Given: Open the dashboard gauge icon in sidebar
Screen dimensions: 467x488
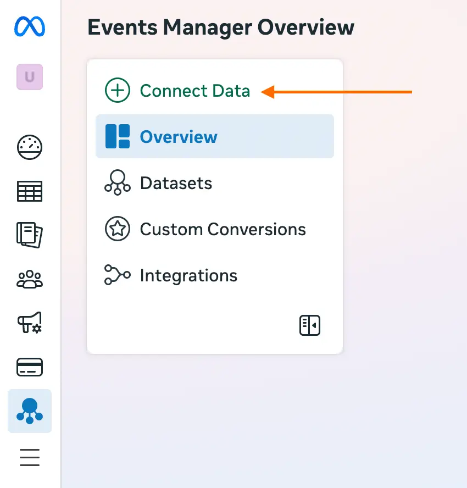Looking at the screenshot, I should tap(29, 147).
